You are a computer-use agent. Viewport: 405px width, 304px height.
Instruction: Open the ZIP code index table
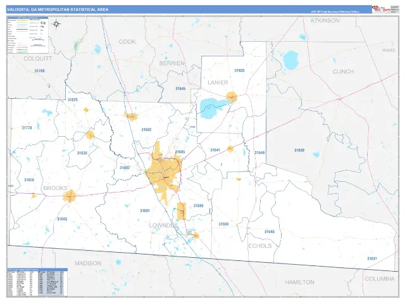pos(37,282)
